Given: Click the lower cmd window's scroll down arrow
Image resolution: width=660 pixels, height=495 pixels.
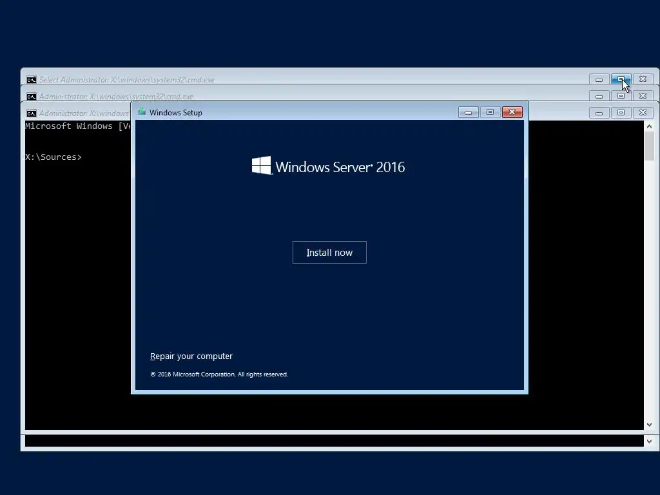Looking at the screenshot, I should click(x=649, y=441).
